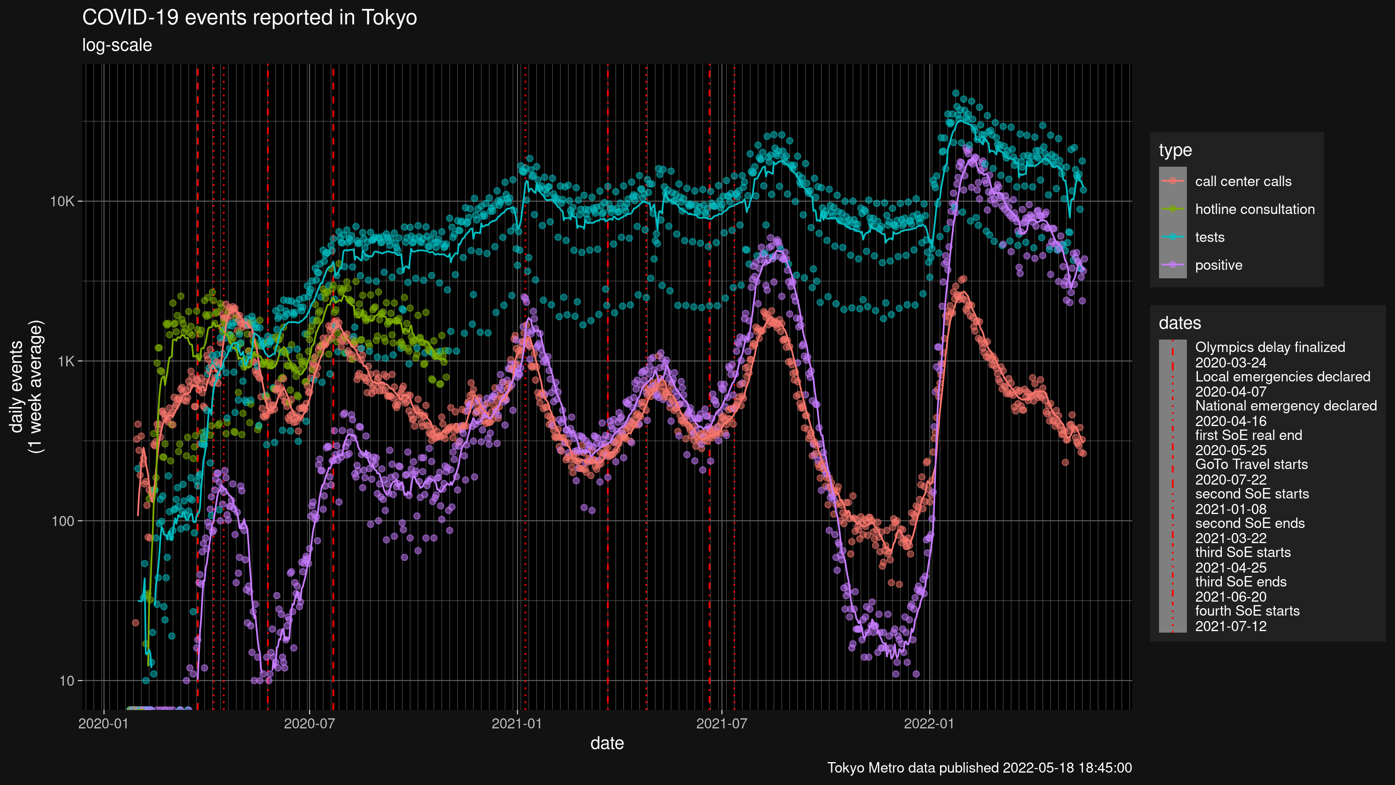Click the 'positive' legend label
Screen dimensions: 1395x785
[1218, 265]
